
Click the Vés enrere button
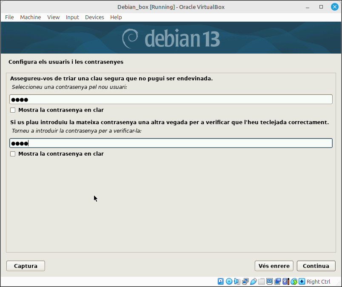[274, 266]
